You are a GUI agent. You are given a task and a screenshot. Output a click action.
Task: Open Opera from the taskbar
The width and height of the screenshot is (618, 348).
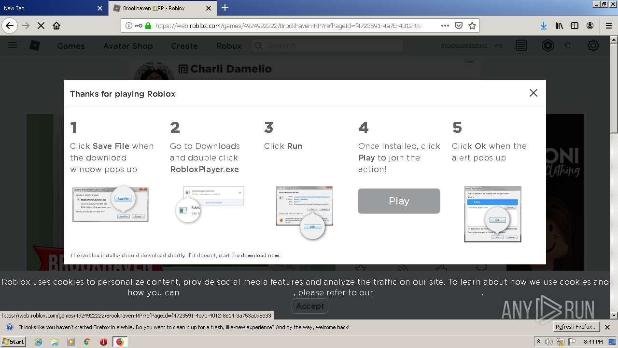click(x=103, y=342)
